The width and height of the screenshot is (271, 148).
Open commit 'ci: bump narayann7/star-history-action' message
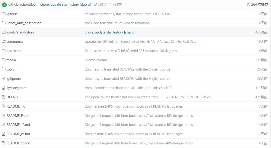click(x=128, y=14)
